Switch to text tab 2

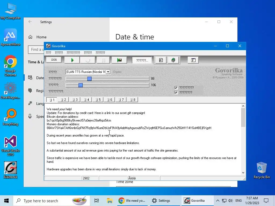[63, 100]
